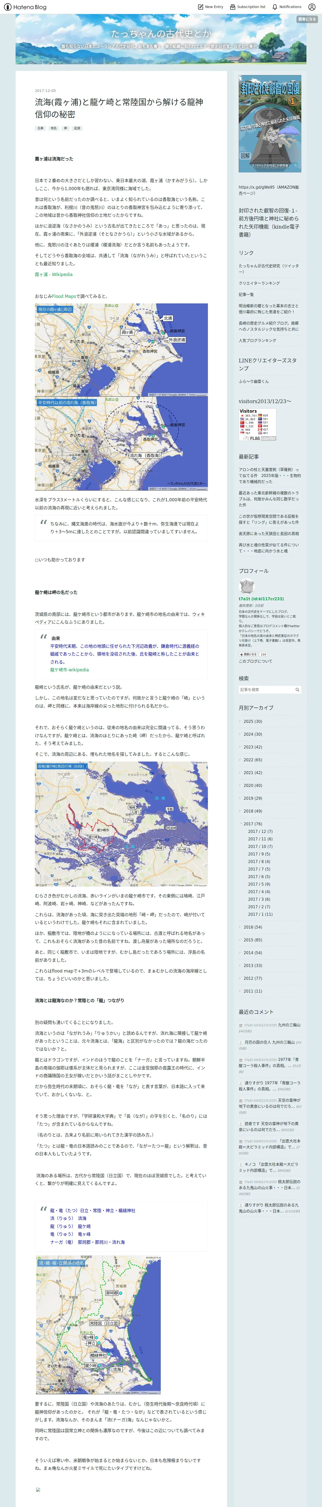Open the Flood Maps link
Screen dimensions: 322x1507
pos(64,296)
